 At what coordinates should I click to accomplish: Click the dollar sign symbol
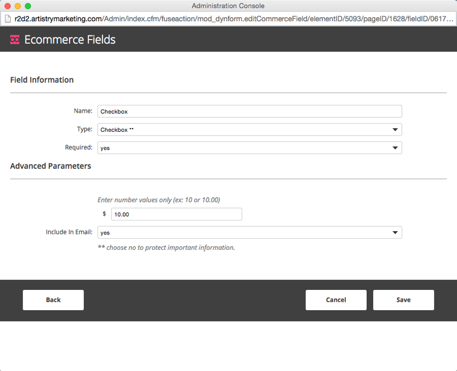(x=104, y=214)
